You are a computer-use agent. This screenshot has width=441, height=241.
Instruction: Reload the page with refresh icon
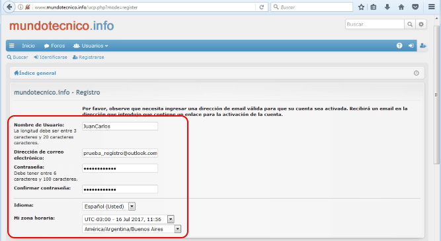tap(262, 7)
